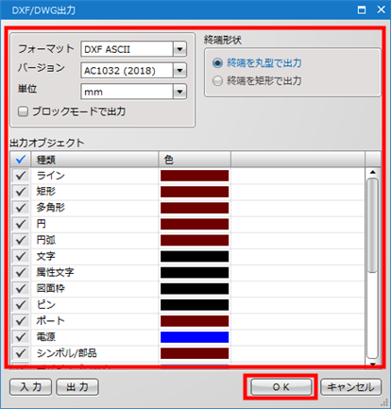Click the vertical scrollbar thumb in the list

[373, 226]
